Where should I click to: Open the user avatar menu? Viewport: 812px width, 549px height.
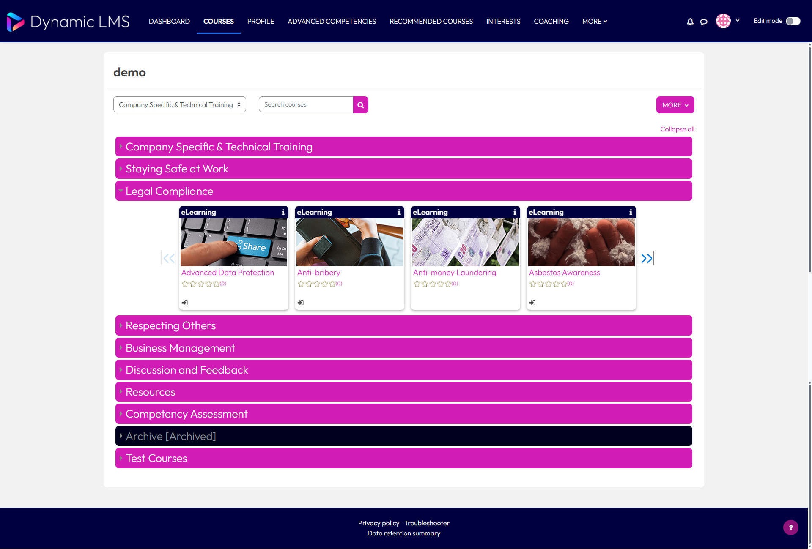coord(723,21)
